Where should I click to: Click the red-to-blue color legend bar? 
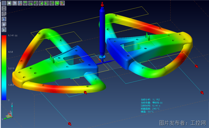(x=4, y=67)
